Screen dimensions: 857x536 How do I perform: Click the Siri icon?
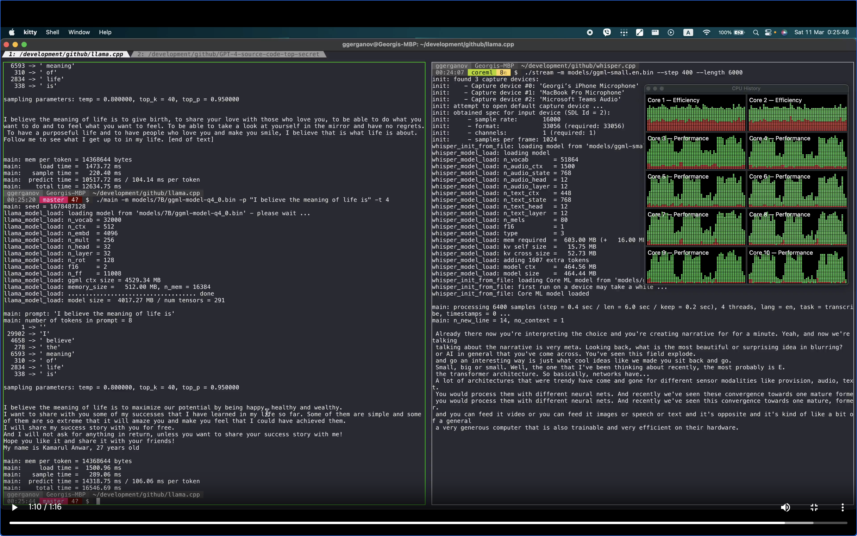[x=784, y=32]
